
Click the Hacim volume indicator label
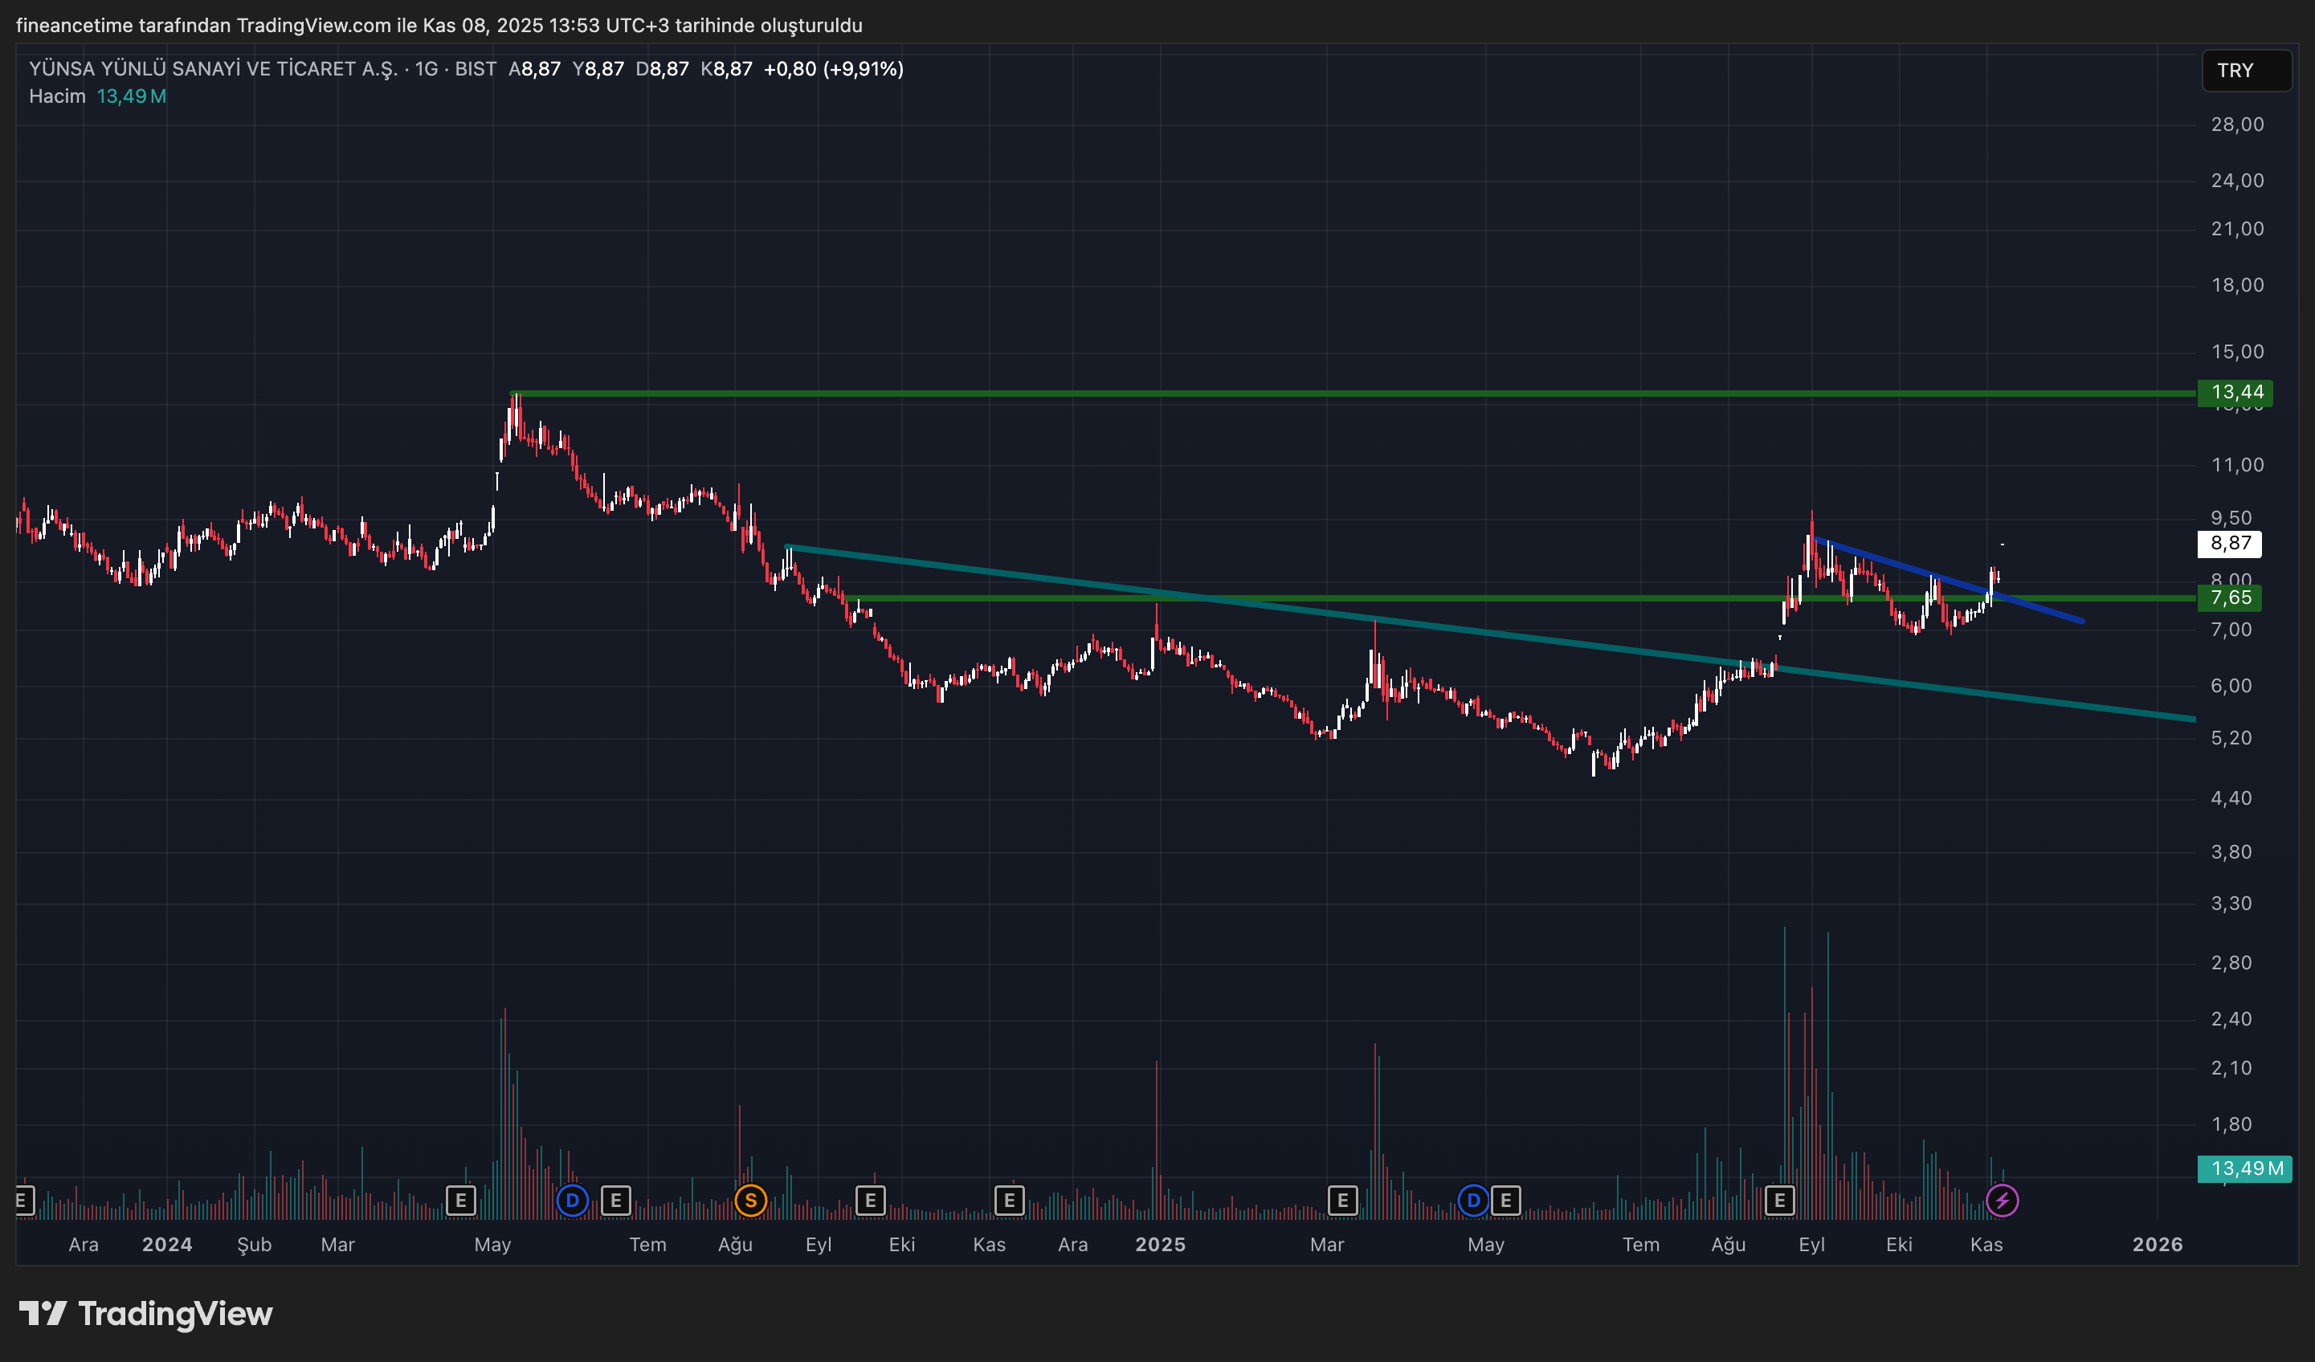coord(57,96)
